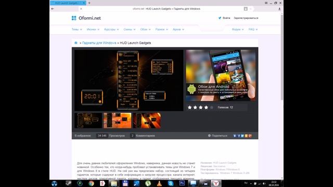Click the Oformi.net logo
333x187 pixels.
86,18
